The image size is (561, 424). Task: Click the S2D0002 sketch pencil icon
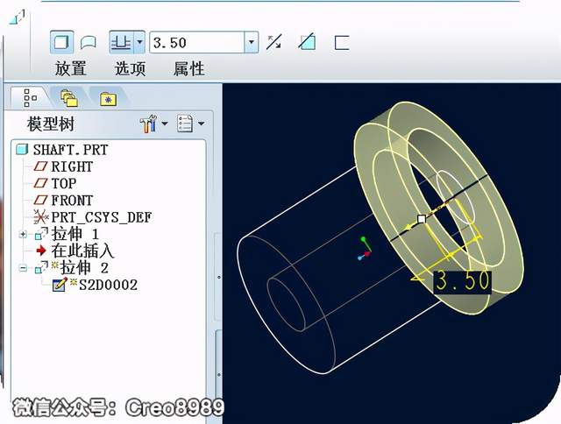tap(60, 284)
